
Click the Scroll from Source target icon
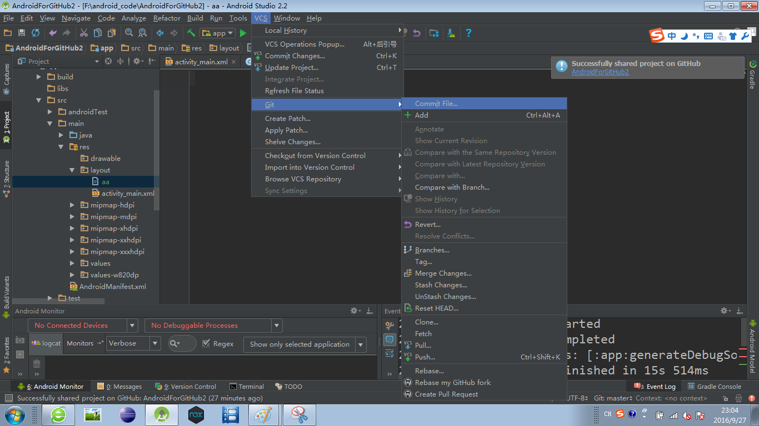[108, 62]
